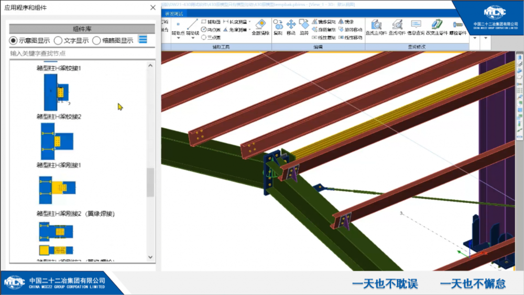This screenshot has height=295, width=524.
Task: Activate the 长度测量 length measurement tool
Action: coord(235,21)
